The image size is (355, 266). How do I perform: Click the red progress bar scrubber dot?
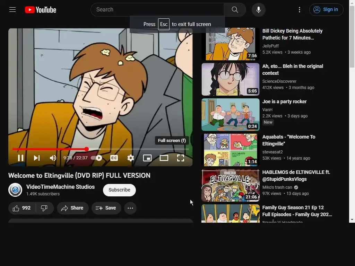86,149
